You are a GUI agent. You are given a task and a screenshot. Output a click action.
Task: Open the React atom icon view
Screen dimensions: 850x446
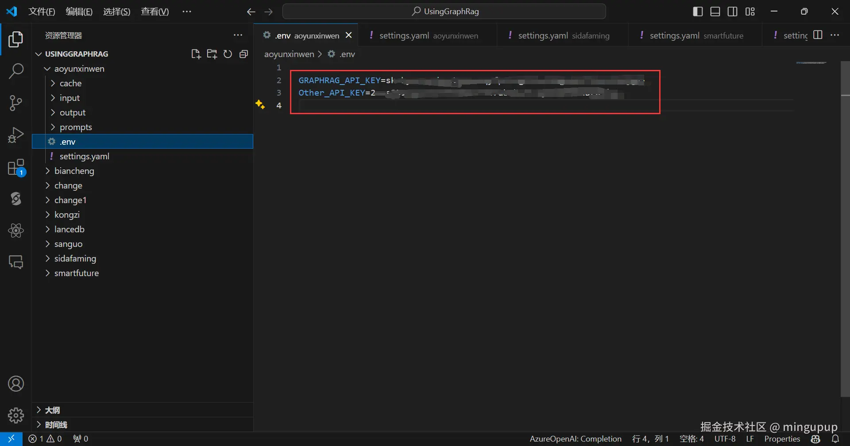(x=16, y=231)
